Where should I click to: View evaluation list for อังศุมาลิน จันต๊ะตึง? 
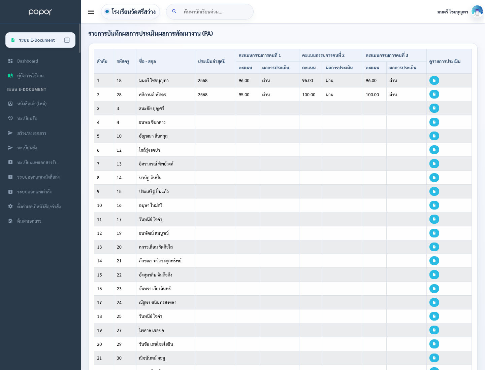(434, 274)
